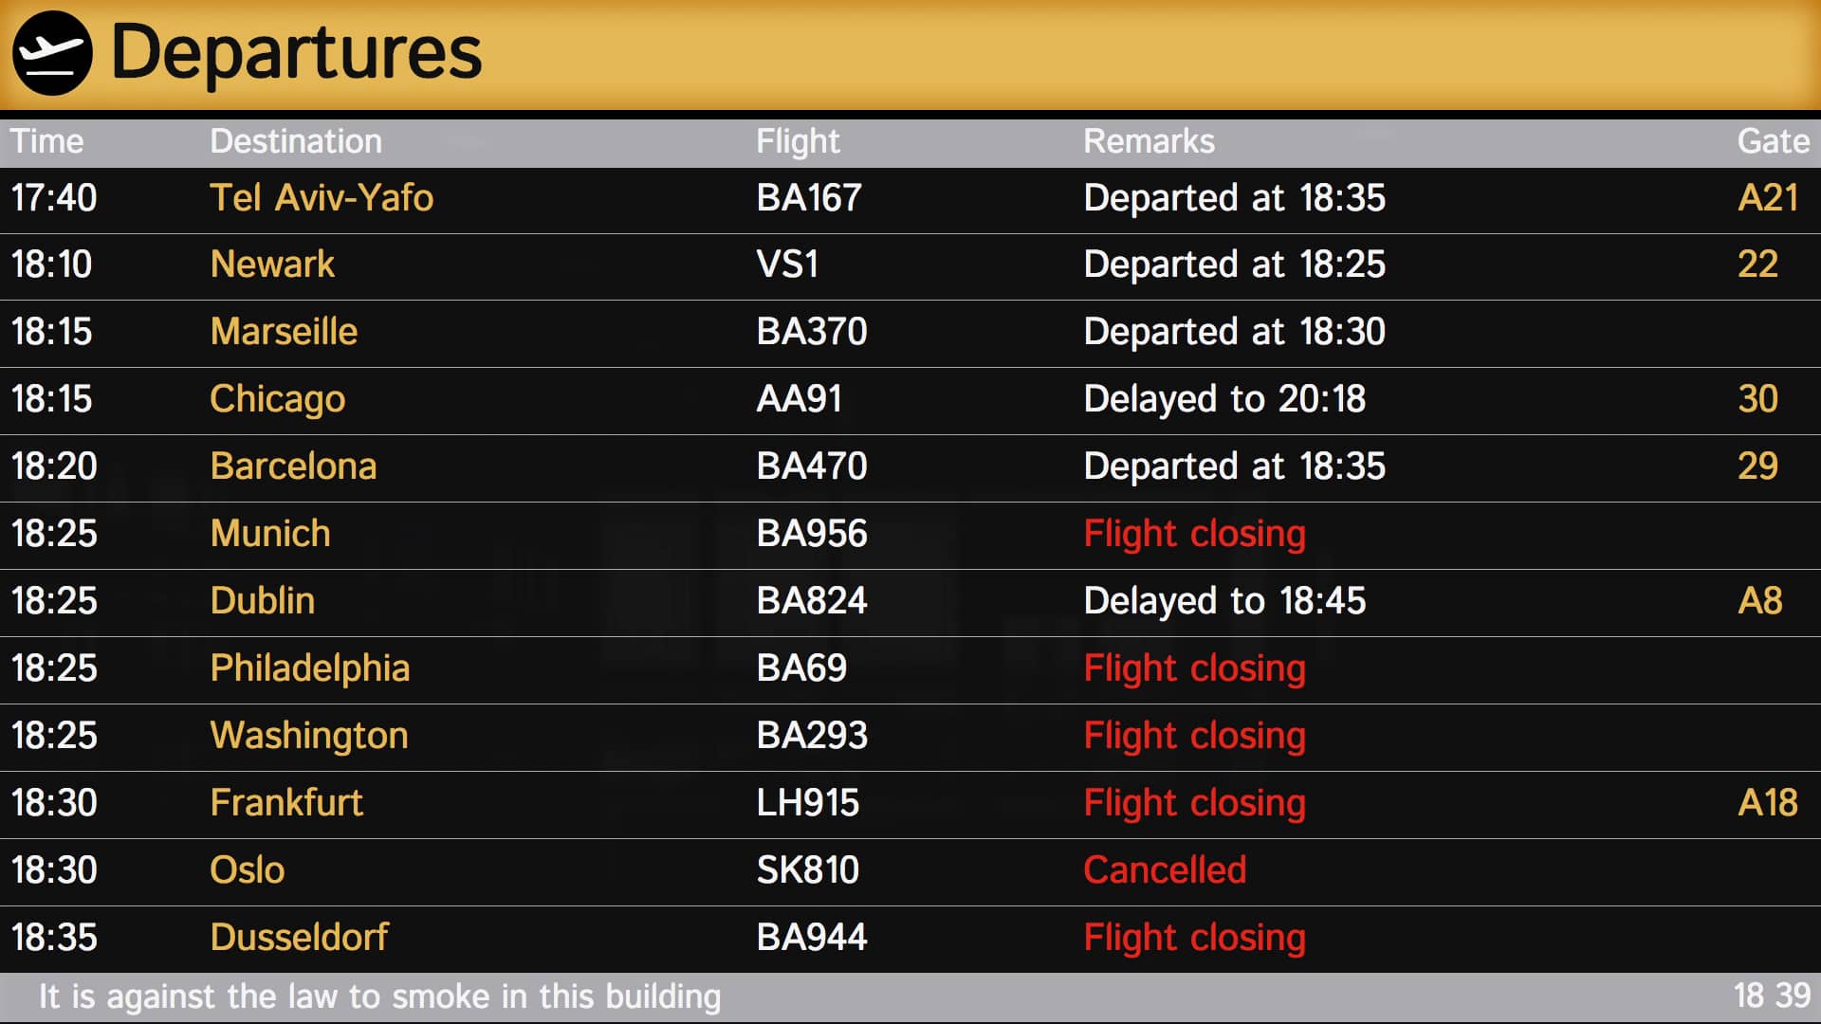Screen dimensions: 1821x1024
Task: Click Munich's Flight closing status
Action: pos(1194,534)
